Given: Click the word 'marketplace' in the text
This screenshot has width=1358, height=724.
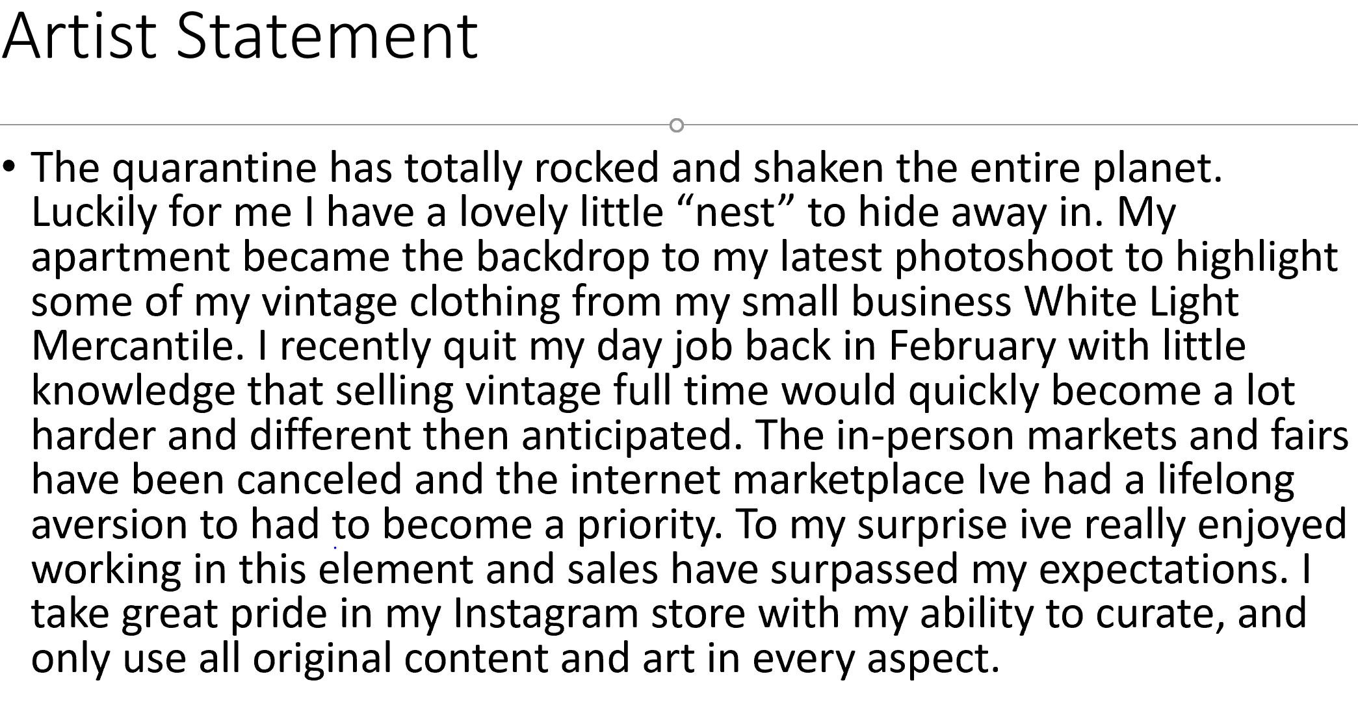Looking at the screenshot, I should click(848, 481).
